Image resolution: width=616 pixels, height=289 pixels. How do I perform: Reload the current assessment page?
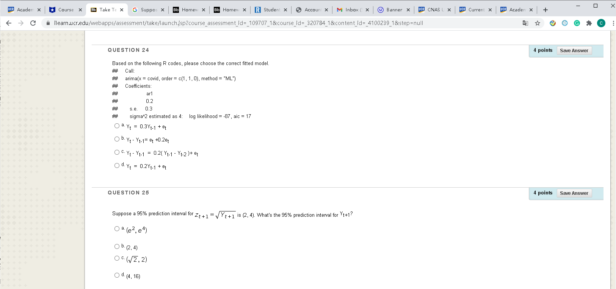pos(33,23)
